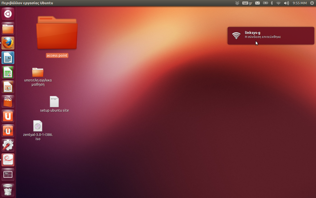Viewport: 316px width, 198px height.
Task: Select the 'access point' folder on desktop
Action: [57, 37]
